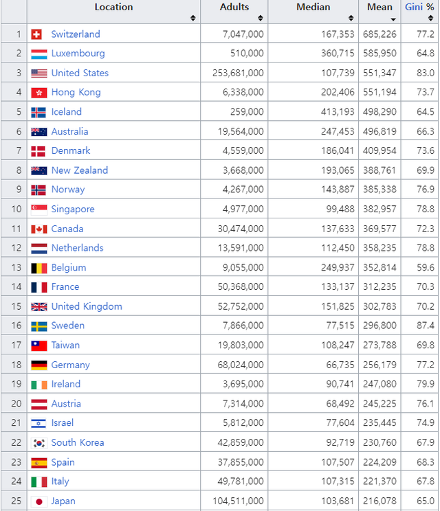This screenshot has height=511, width=440.
Task: Click the Switzerland flag icon
Action: pos(37,34)
